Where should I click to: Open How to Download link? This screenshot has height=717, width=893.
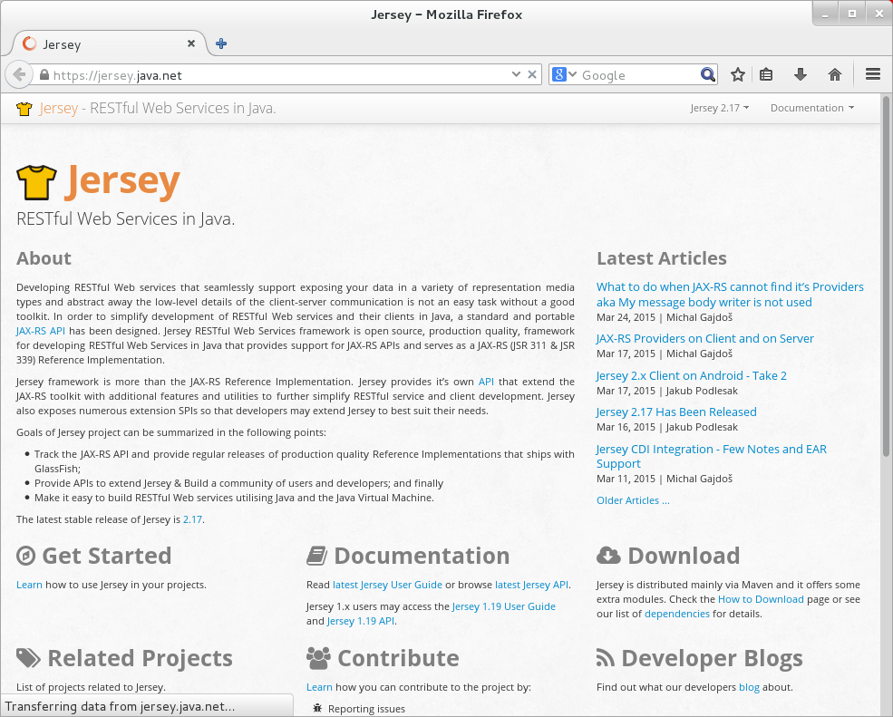pyautogui.click(x=761, y=599)
